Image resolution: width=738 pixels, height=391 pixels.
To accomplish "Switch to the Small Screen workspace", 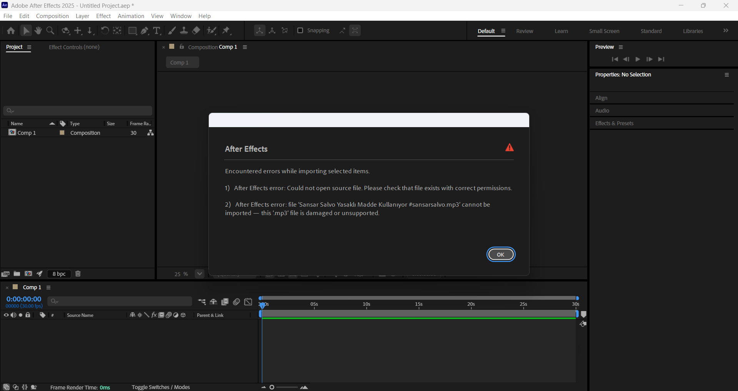I will pos(604,31).
